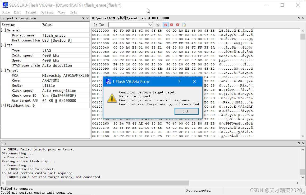The image size is (306, 195).
Task: Click the edit memory pencil icon
Action: pos(184,25)
